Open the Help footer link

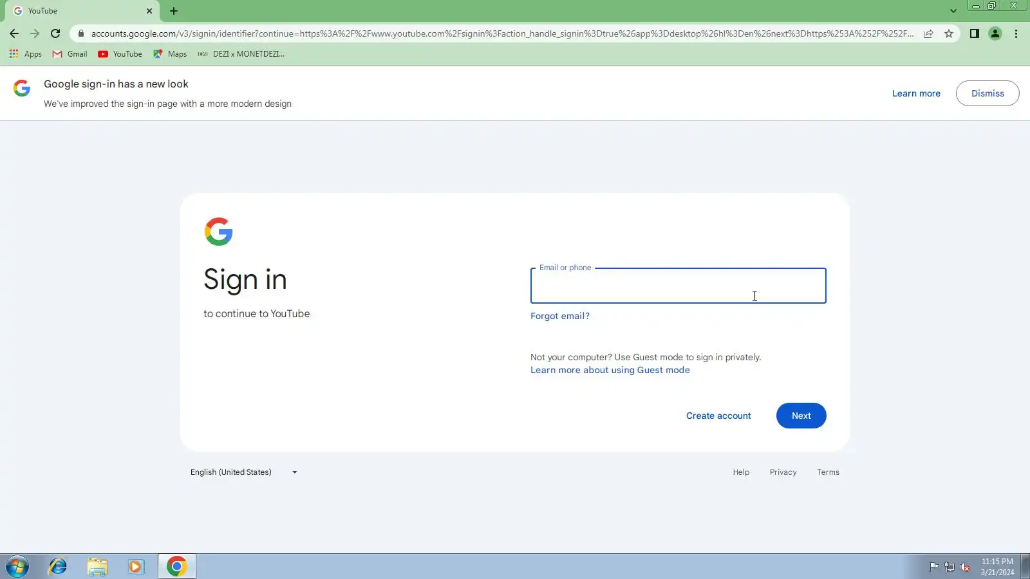(x=741, y=472)
